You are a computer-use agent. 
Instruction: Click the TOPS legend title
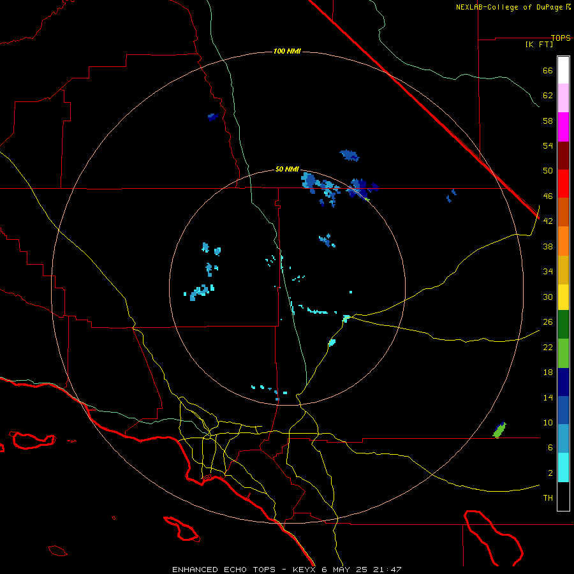(x=561, y=38)
